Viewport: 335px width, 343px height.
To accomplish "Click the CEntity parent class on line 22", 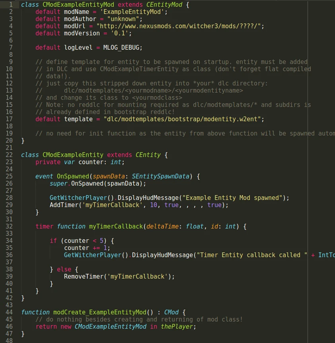I will tap(148, 155).
